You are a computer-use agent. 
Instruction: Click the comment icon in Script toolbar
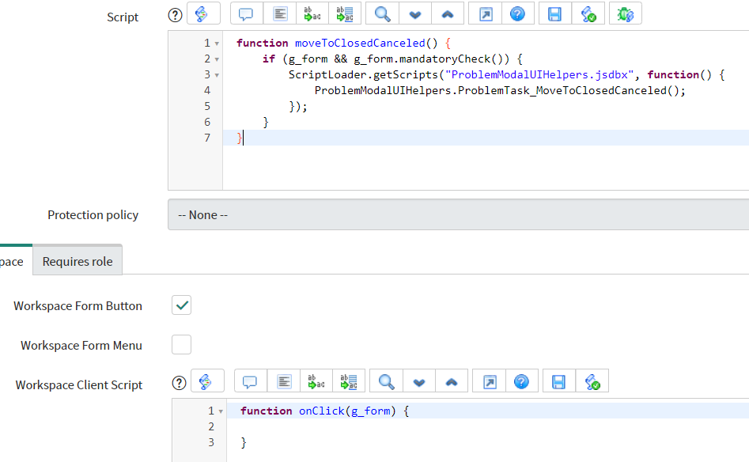tap(246, 14)
